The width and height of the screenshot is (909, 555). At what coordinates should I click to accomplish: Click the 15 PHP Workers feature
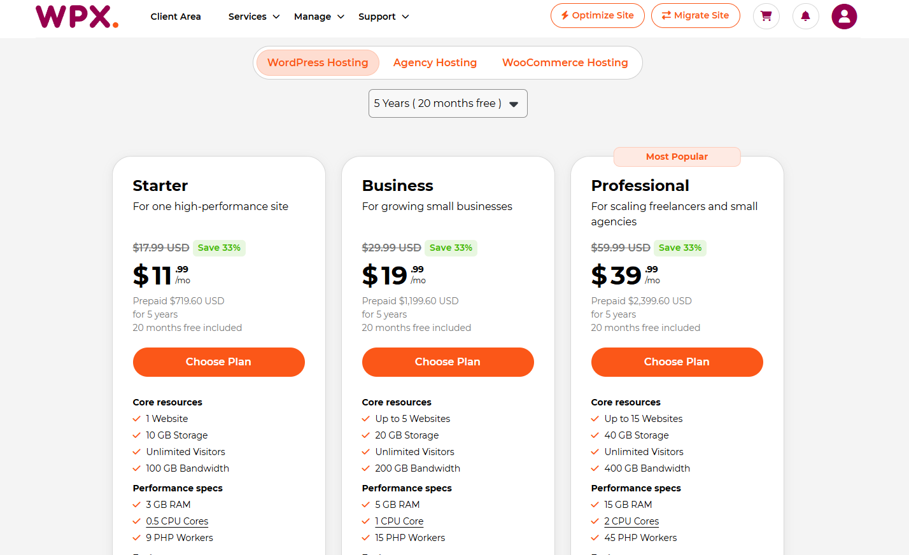click(410, 538)
